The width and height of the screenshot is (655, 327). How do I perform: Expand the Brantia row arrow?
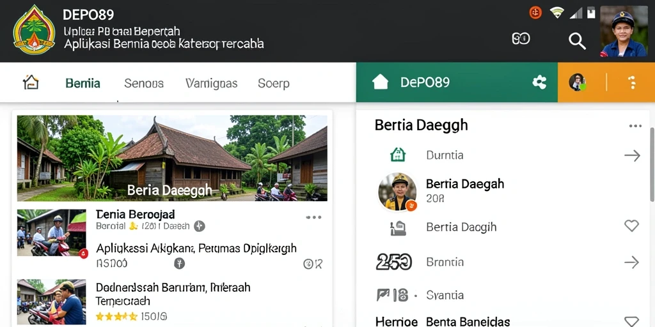631,262
